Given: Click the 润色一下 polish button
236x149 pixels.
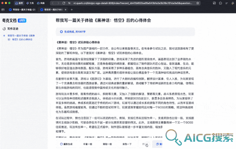Looking at the screenshot, I should point(127,144).
